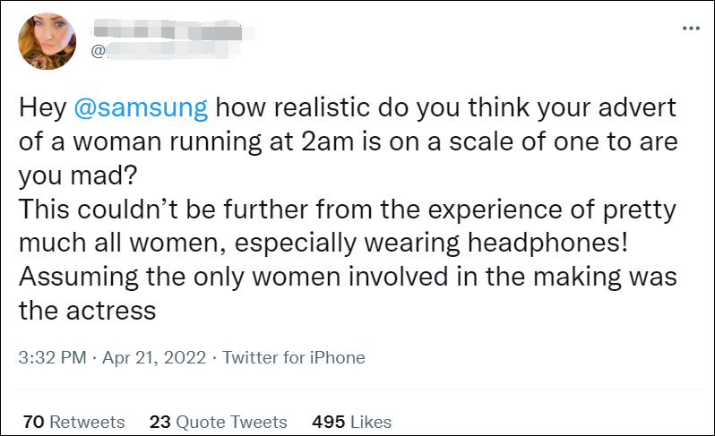Click the 3:32 PM timestamp
715x436 pixels.
tap(52, 357)
